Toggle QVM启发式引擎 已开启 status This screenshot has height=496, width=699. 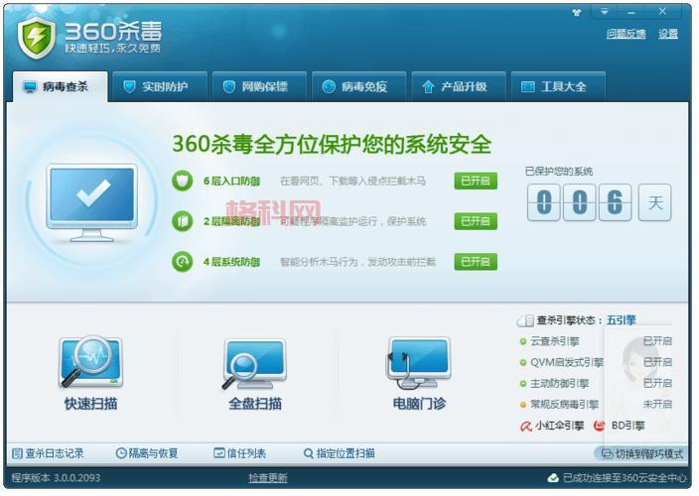[657, 362]
